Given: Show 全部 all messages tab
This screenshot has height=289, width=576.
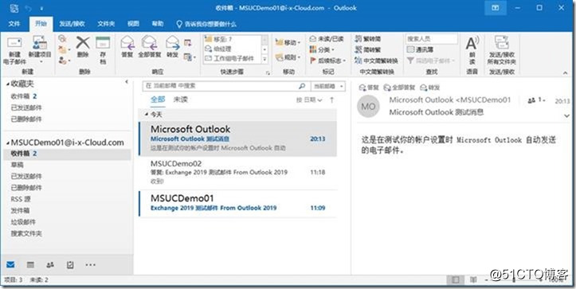Looking at the screenshot, I should pyautogui.click(x=158, y=100).
